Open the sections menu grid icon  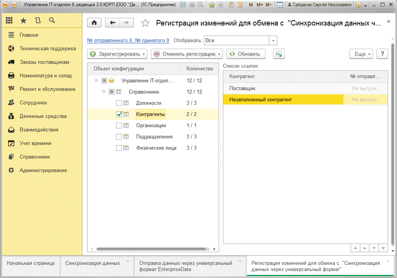point(9,20)
